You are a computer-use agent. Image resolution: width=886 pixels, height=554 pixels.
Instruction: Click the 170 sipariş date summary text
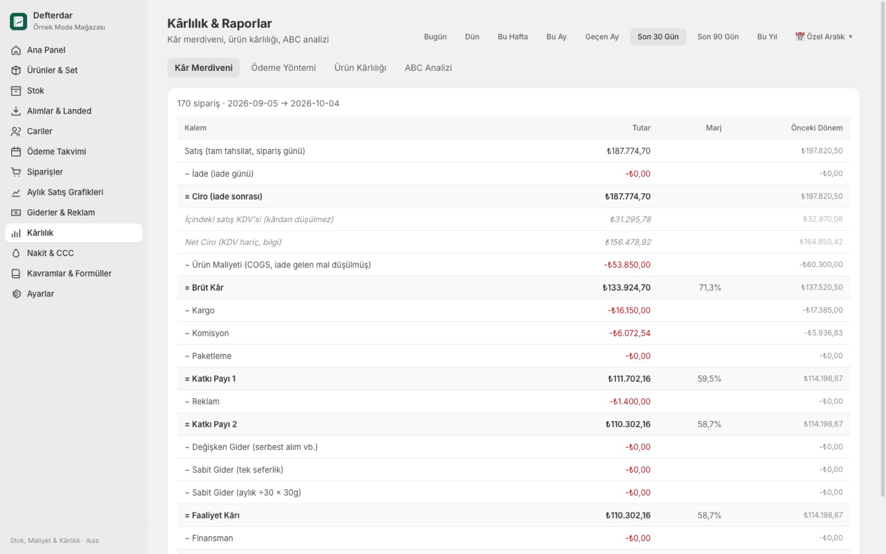[x=258, y=104]
